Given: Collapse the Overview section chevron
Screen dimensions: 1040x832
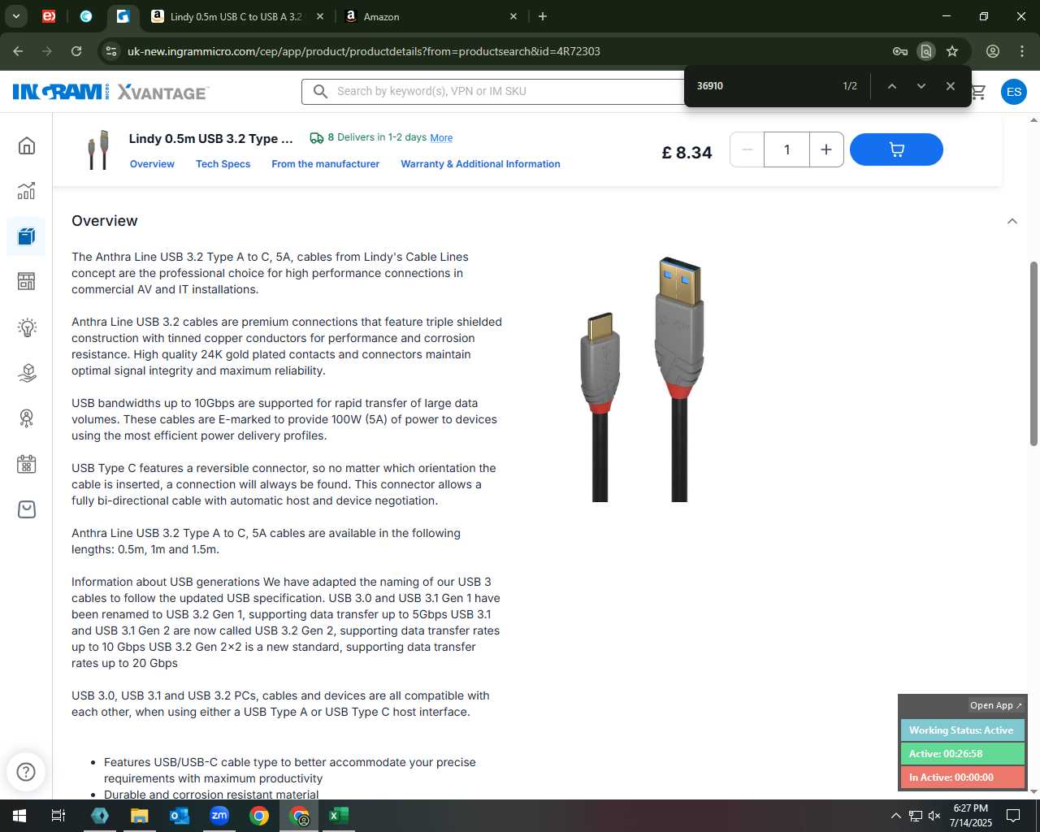Looking at the screenshot, I should (1012, 221).
